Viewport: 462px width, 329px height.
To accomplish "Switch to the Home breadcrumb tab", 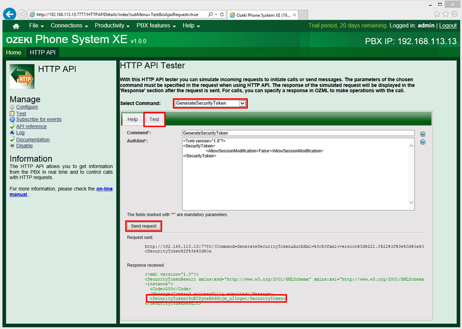I will tap(14, 53).
